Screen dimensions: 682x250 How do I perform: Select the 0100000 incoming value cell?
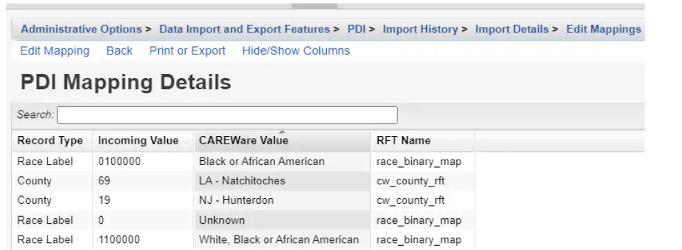[x=143, y=162]
